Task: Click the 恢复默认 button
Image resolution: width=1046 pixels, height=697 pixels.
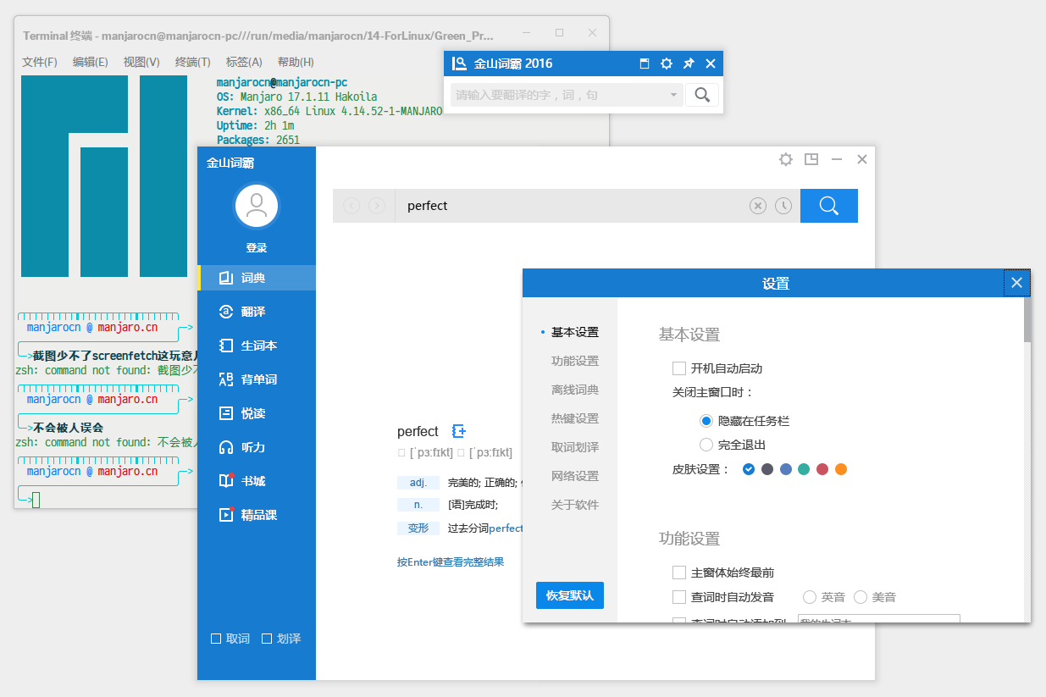Action: [x=570, y=595]
